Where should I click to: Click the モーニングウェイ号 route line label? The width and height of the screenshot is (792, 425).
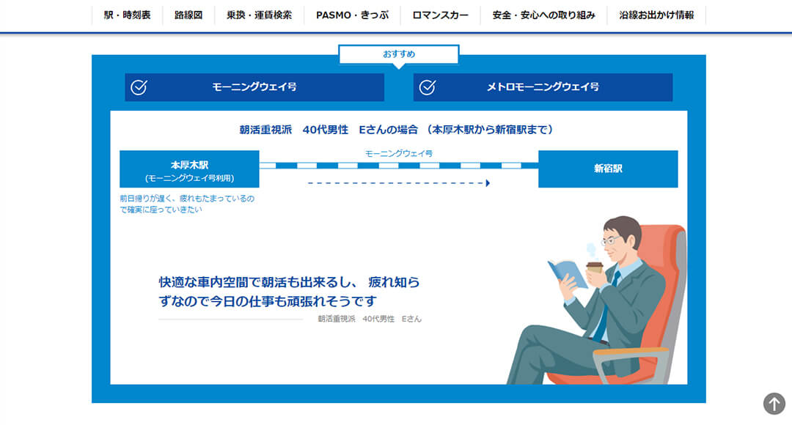398,153
